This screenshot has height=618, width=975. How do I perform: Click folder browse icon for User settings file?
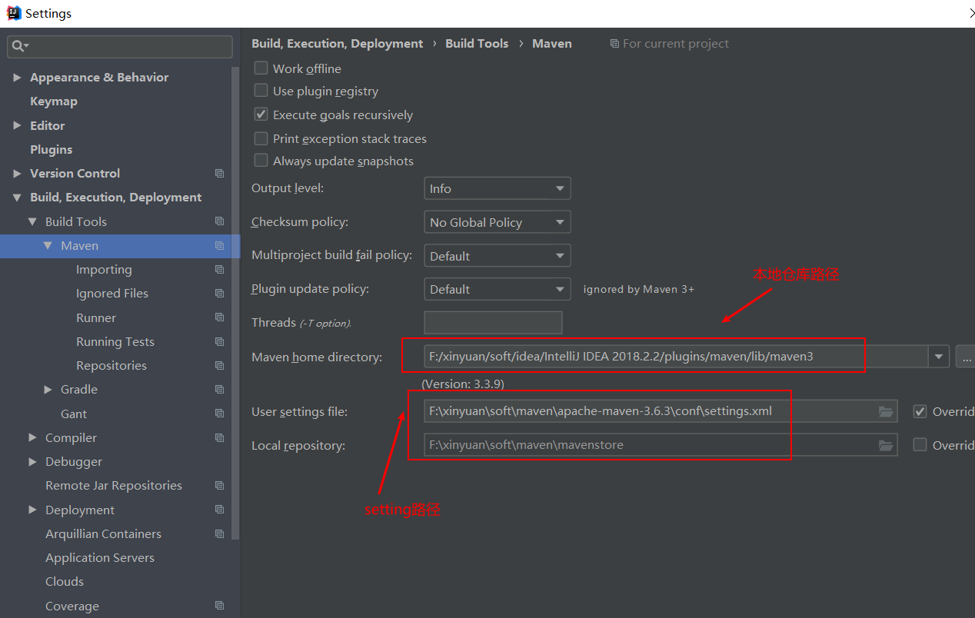pyautogui.click(x=886, y=411)
